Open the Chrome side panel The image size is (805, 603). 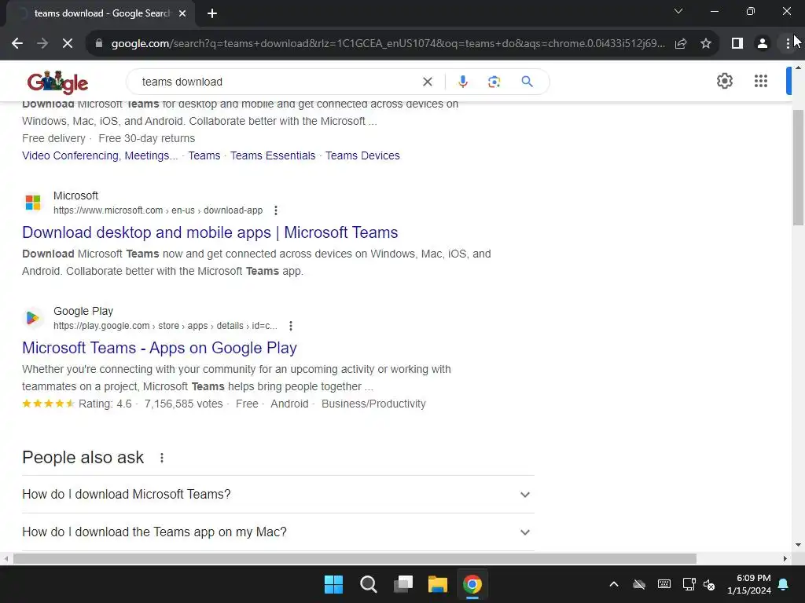pos(737,44)
